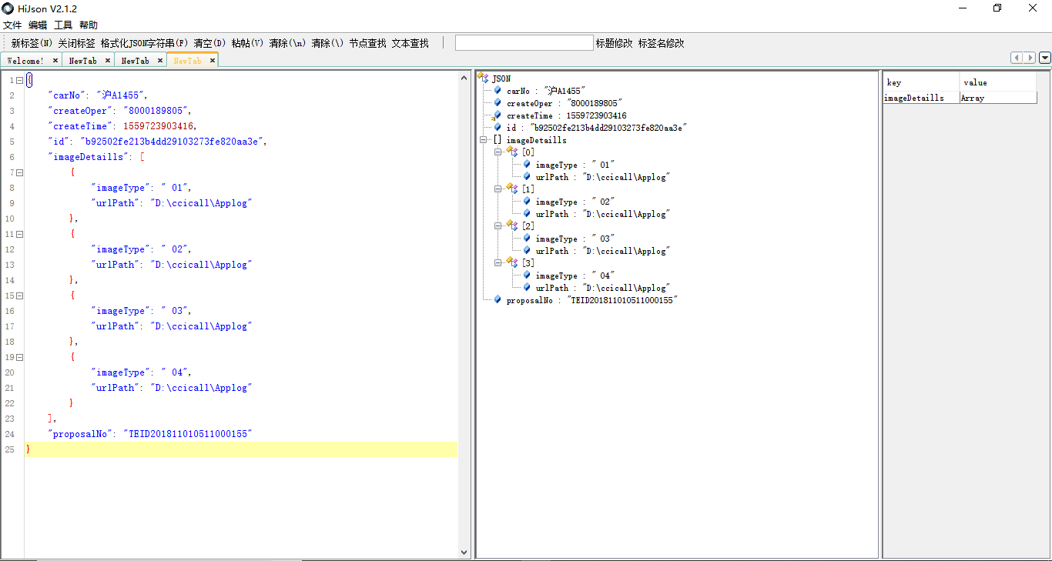Focus the toolbar search input box
1052x561 pixels.
(524, 43)
